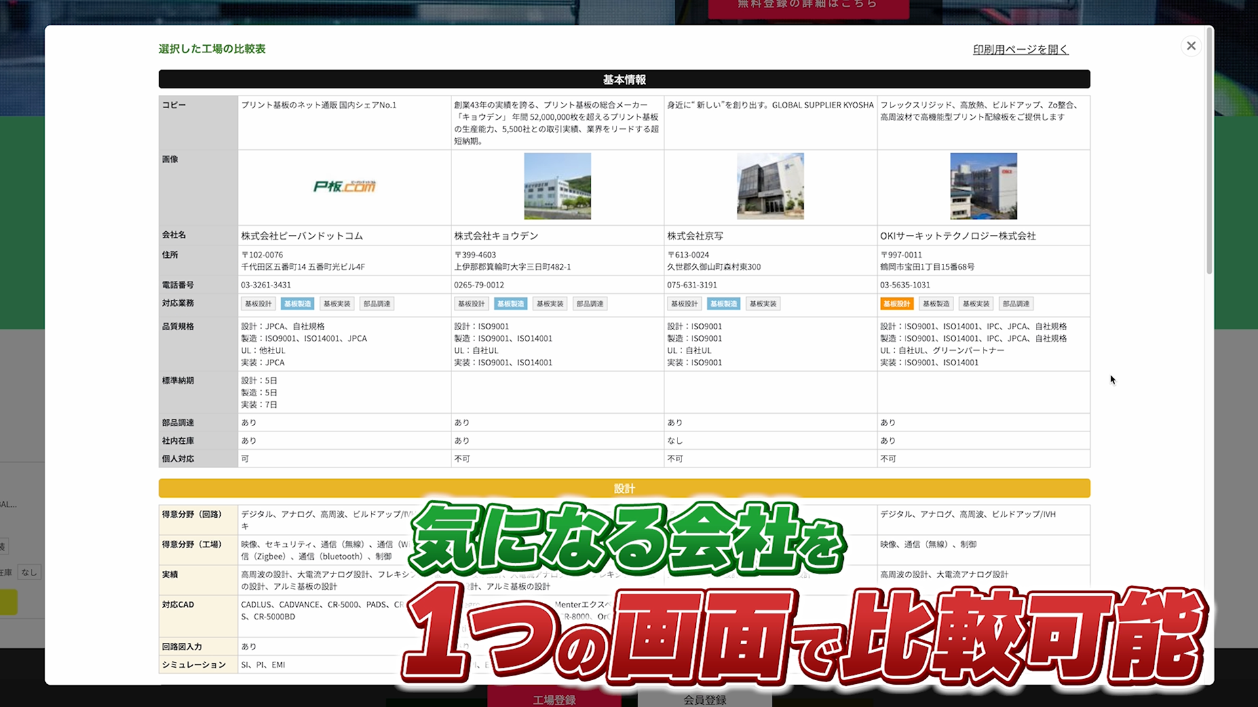Click postal code 〒613-0024

[688, 255]
